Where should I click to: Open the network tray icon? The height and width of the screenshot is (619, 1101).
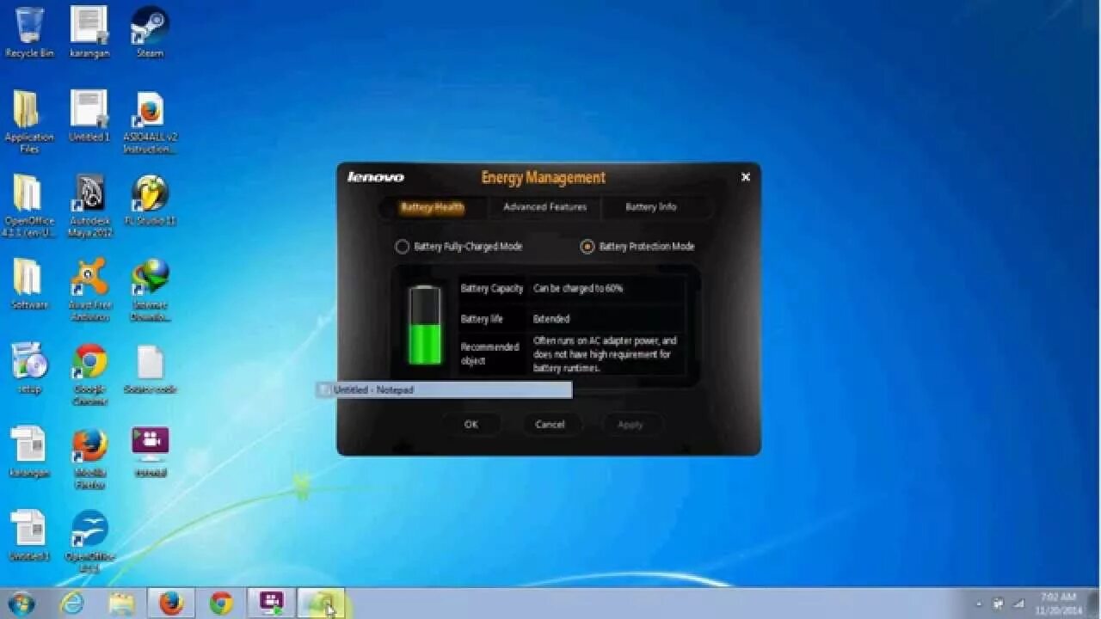(1018, 604)
